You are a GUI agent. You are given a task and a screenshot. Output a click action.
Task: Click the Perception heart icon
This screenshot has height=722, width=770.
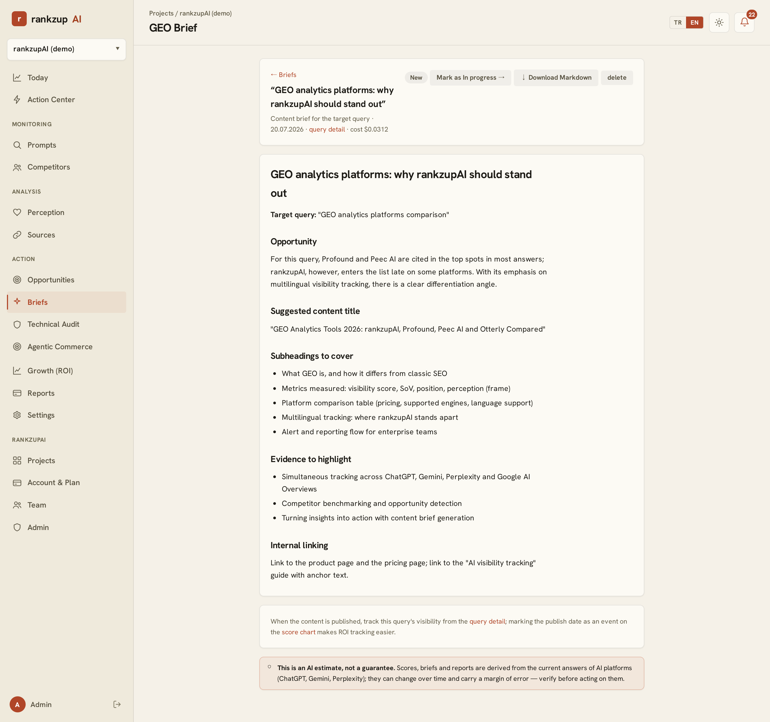[x=17, y=212]
